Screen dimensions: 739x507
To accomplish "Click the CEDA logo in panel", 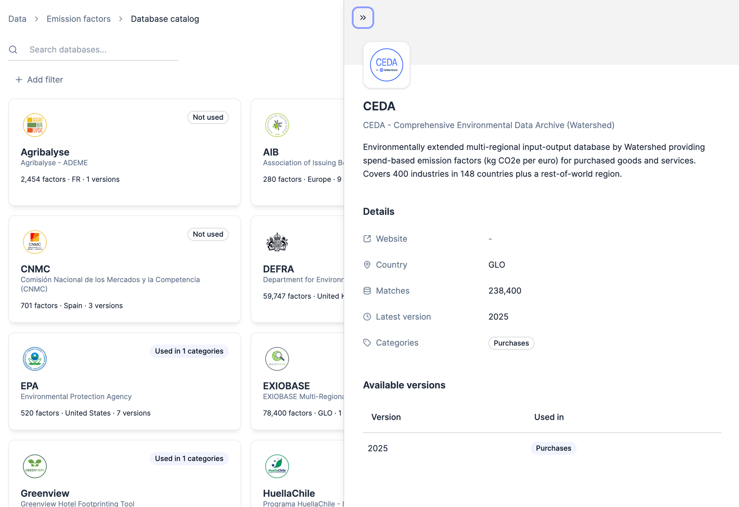I will [386, 65].
